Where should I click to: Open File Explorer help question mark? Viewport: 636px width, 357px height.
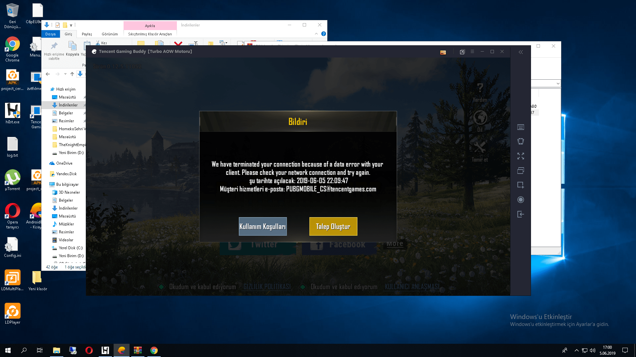click(x=324, y=34)
